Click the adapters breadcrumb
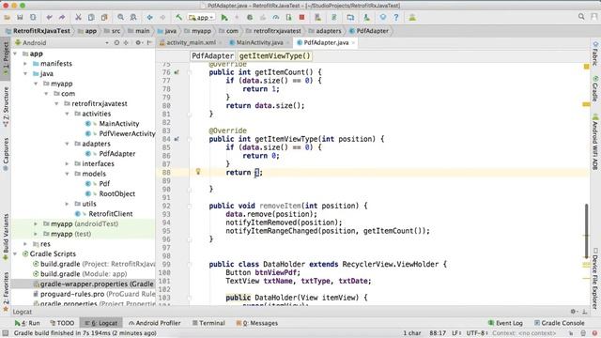 (325, 31)
